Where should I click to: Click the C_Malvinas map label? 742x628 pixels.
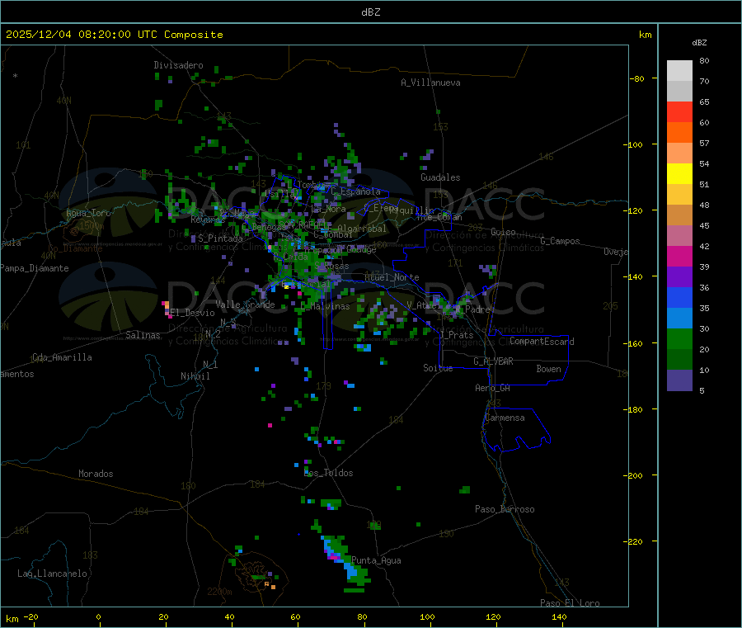coord(325,306)
